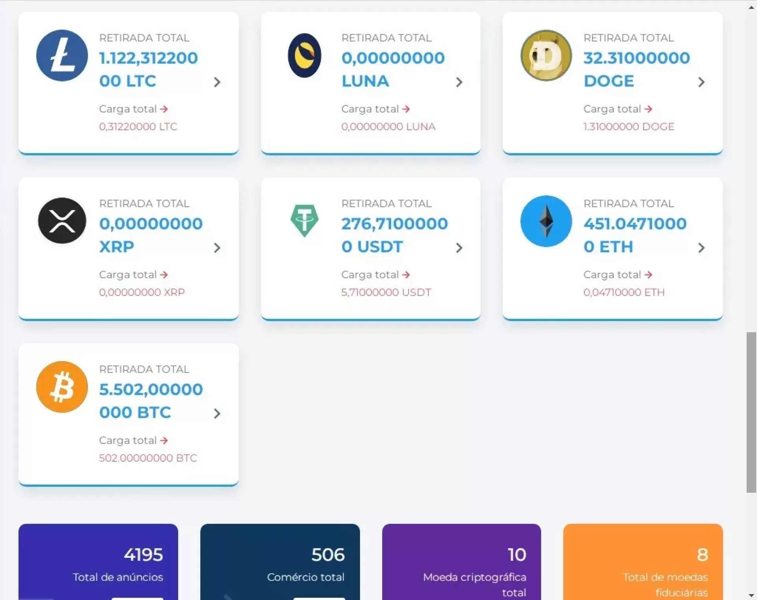Viewport: 757px width, 600px height.
Task: Expand the LTC withdrawal card chevron
Action: tap(217, 82)
